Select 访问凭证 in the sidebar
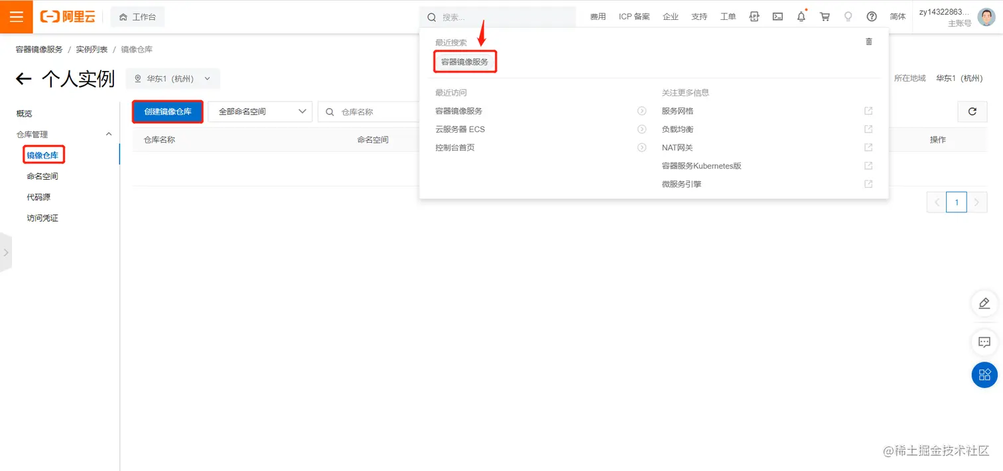The image size is (1003, 471). click(42, 218)
